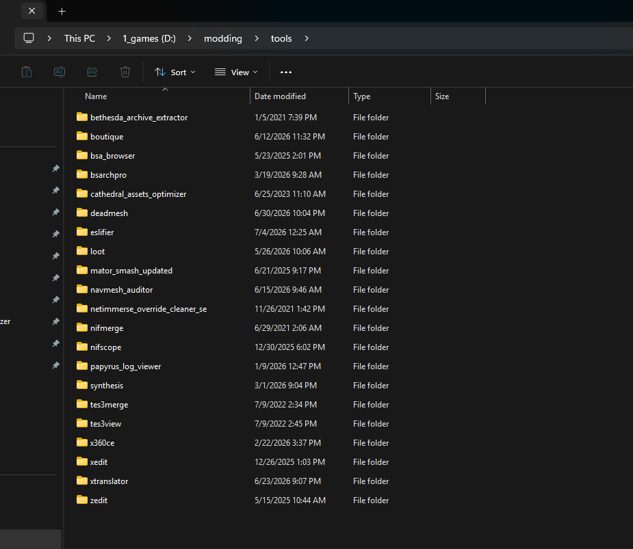Click the Delete trash icon
The height and width of the screenshot is (549, 633).
[125, 72]
